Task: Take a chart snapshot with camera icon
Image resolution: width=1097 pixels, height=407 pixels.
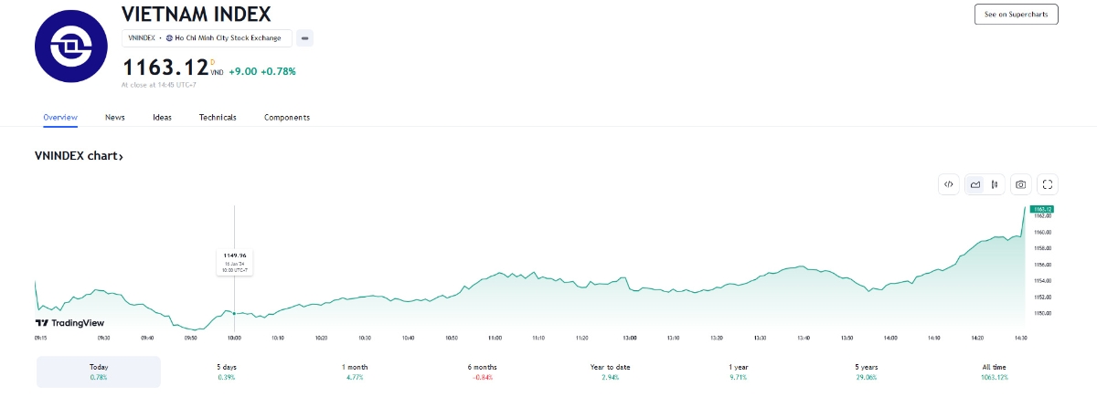Action: tap(1021, 184)
